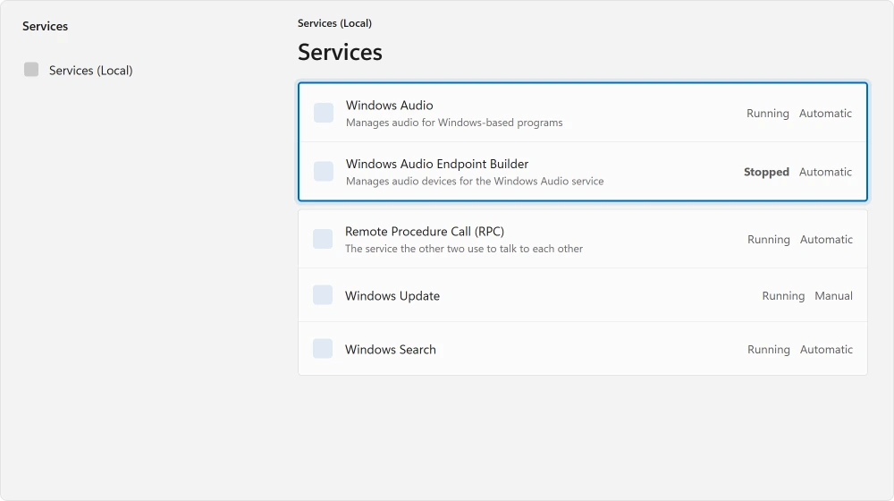Click 'Manages audio devices for the Windows Audio service' text
Screen dimensions: 894x501
pos(475,181)
